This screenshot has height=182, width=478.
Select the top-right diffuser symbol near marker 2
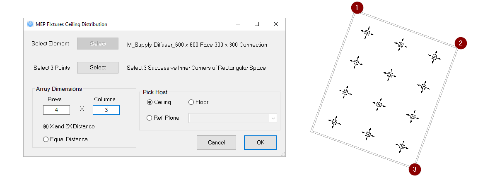[x=434, y=57]
